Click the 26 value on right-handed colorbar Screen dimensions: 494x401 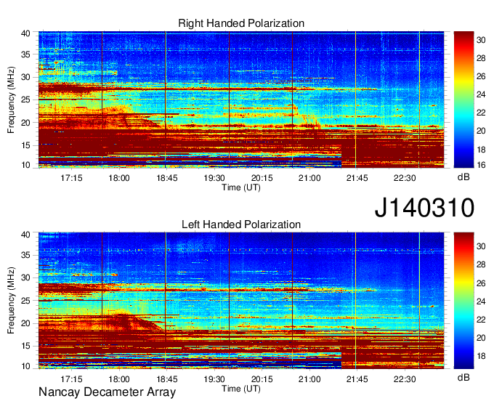[481, 76]
